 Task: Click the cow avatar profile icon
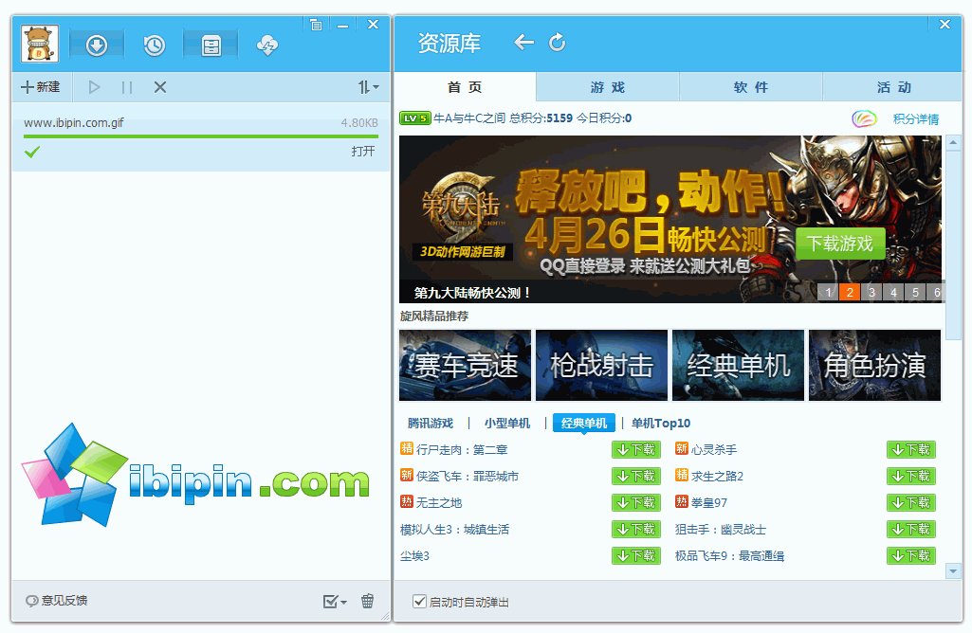[40, 44]
